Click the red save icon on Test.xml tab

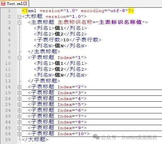[x=3, y=3]
